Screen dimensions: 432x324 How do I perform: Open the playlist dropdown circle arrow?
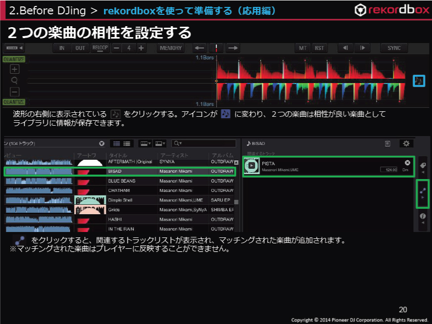click(x=101, y=143)
